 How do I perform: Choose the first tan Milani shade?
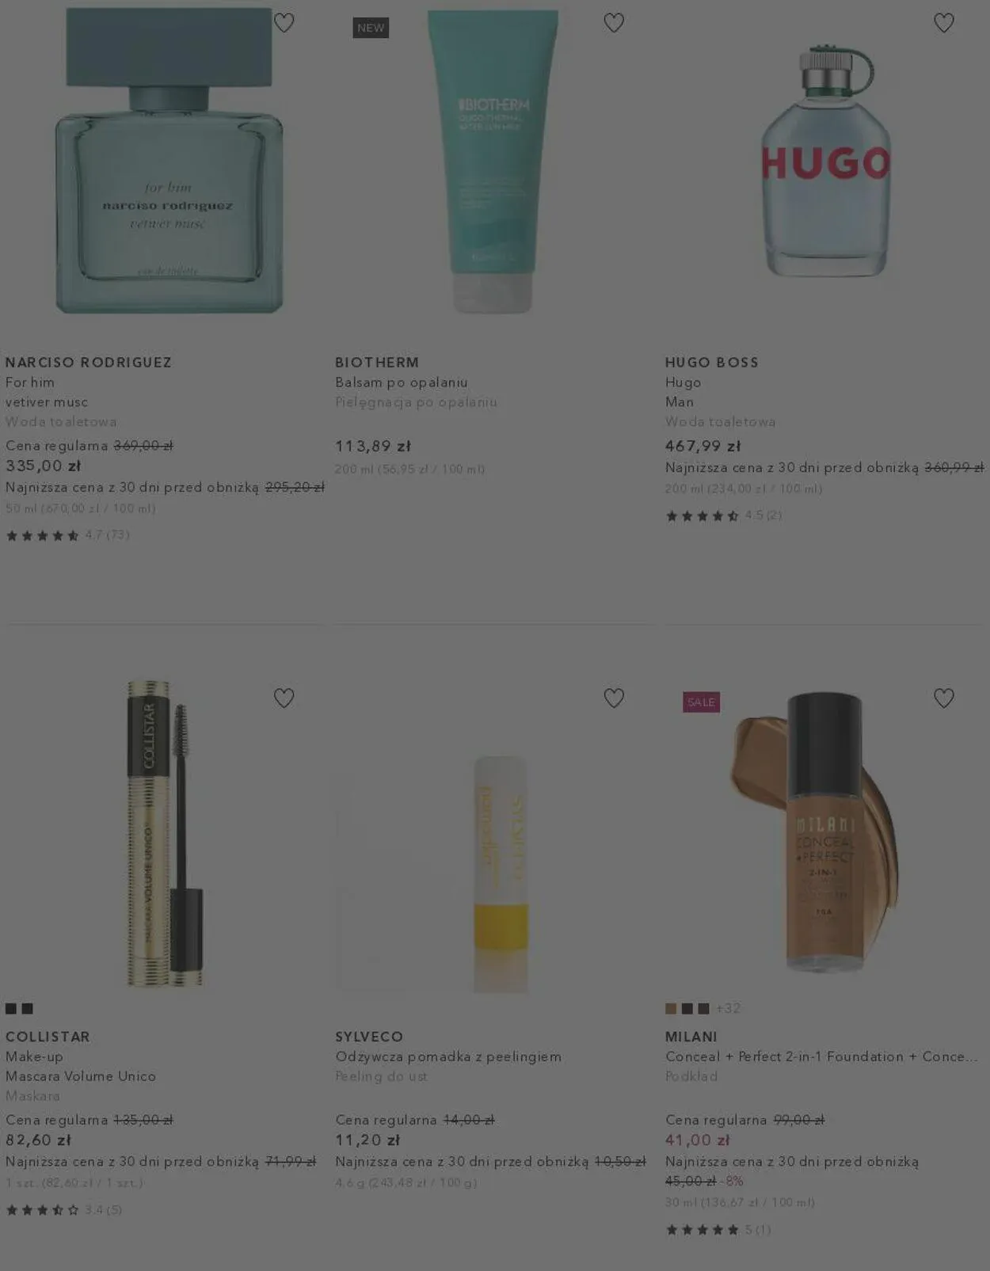(x=671, y=1008)
